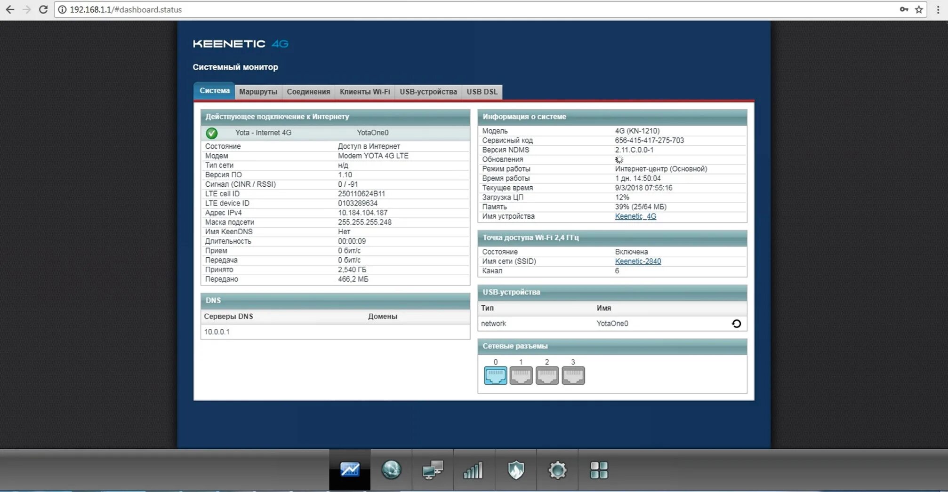Click the service code 656-415-417-275-703
This screenshot has width=948, height=492.
point(649,141)
